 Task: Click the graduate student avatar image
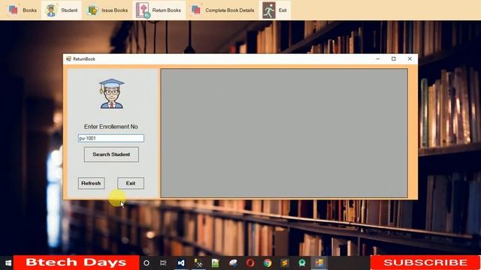pos(111,94)
